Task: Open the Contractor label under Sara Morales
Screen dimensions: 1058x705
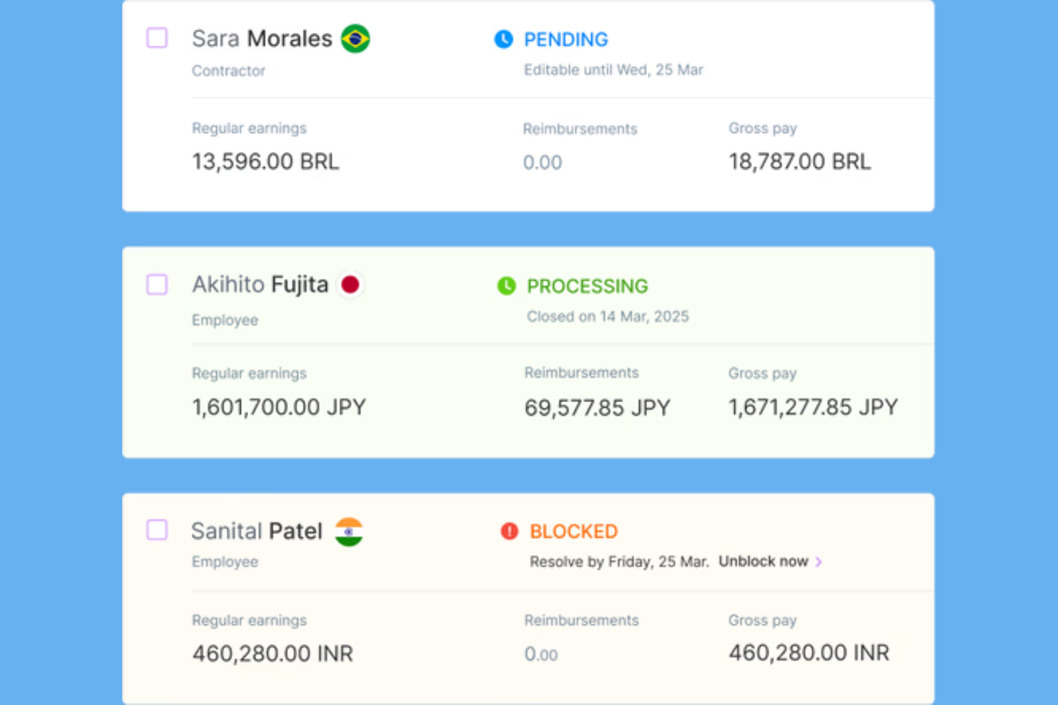Action: pos(228,70)
